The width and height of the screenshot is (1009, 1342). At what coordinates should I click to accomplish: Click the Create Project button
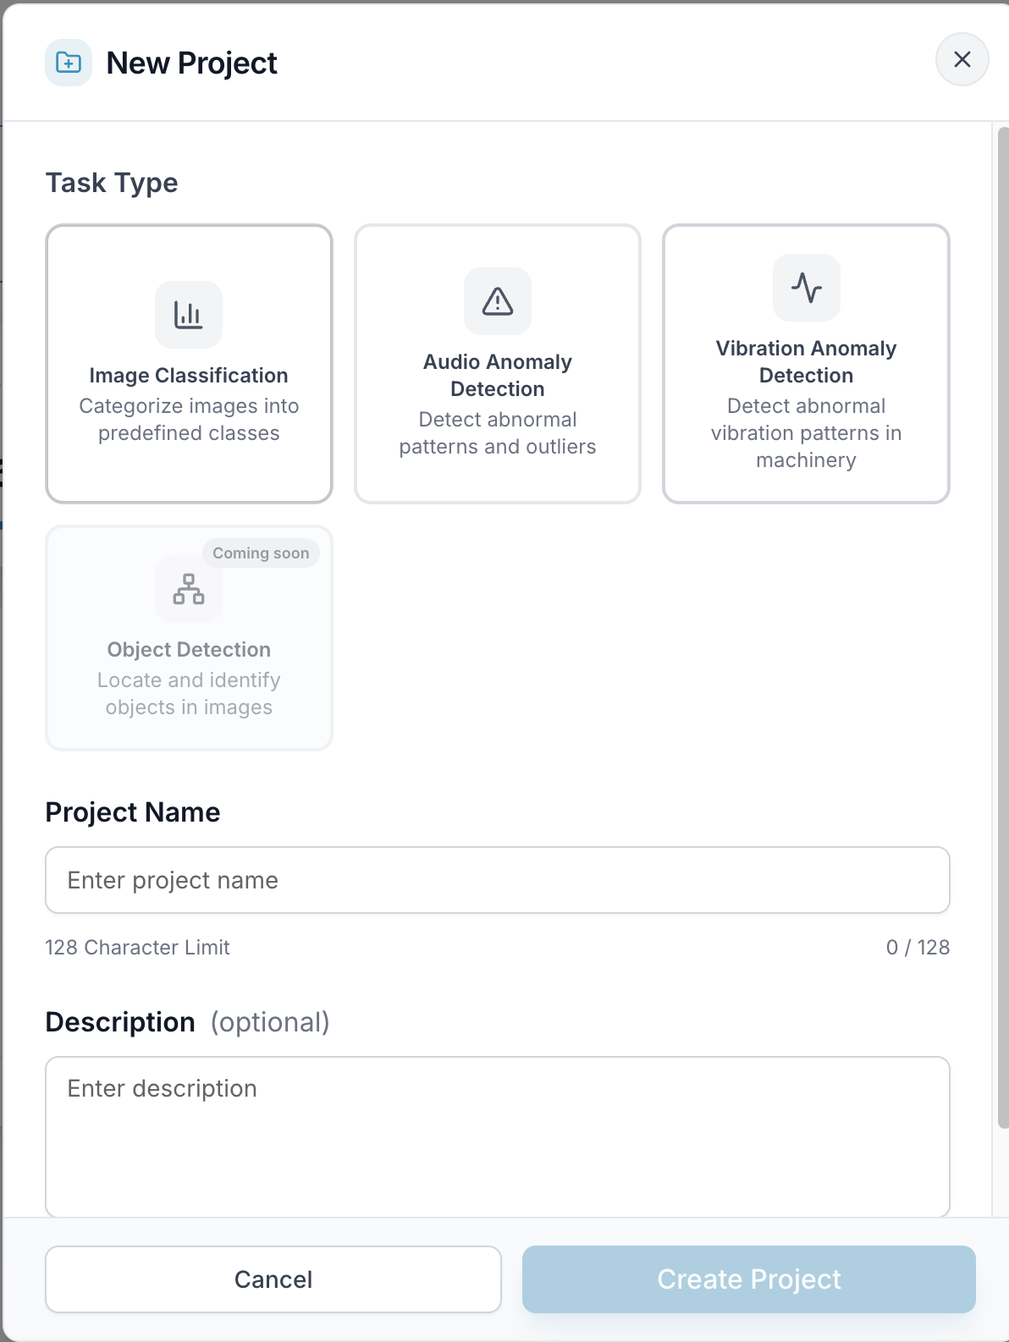[749, 1279]
